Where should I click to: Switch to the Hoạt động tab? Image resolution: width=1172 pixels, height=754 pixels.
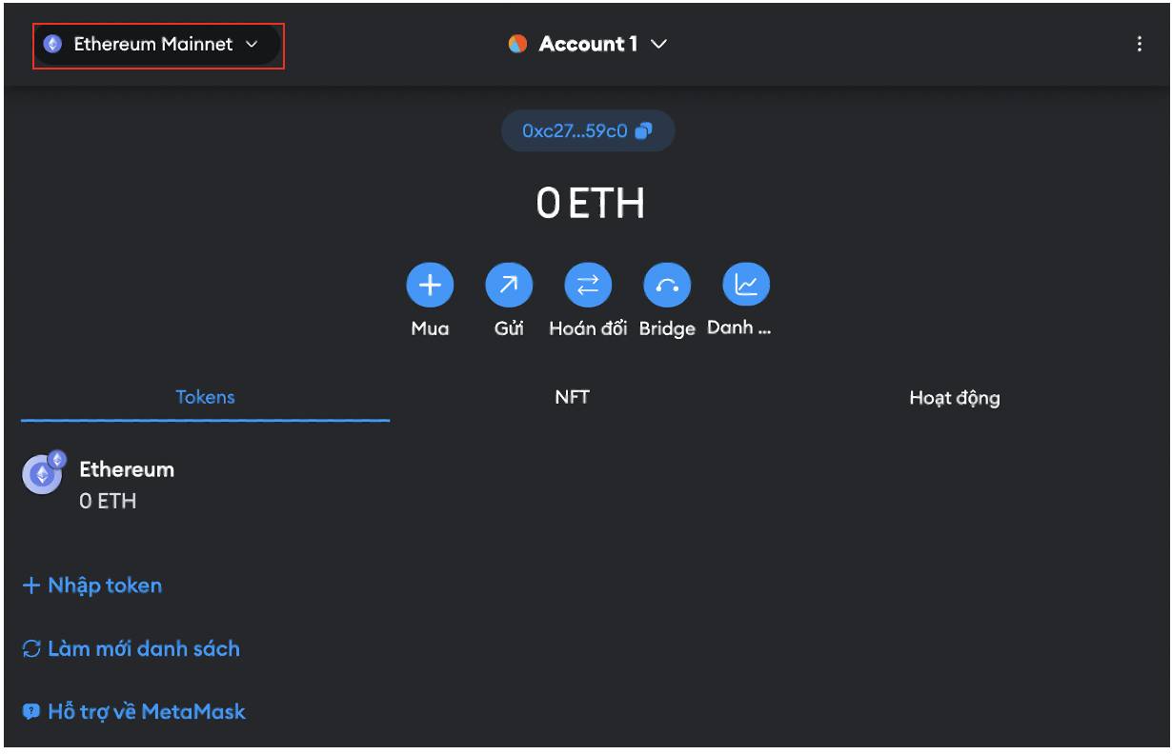(x=954, y=398)
